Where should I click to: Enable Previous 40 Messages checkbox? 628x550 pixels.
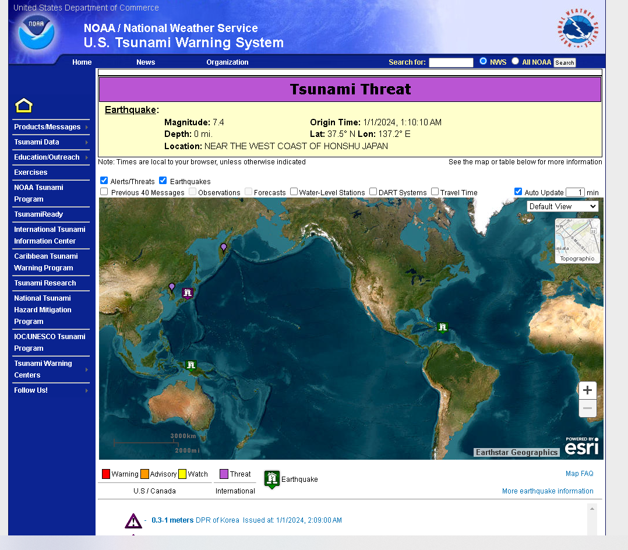(x=104, y=192)
